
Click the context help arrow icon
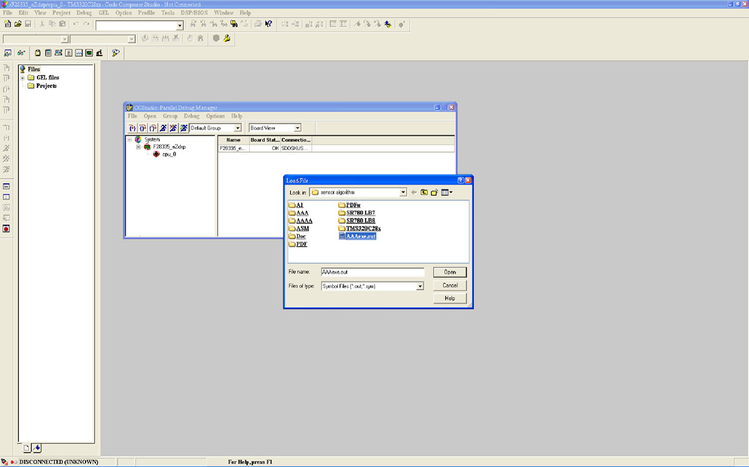coord(268,24)
